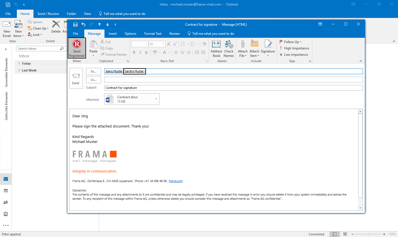The width and height of the screenshot is (398, 237).
Task: Select the Format Painter tool
Action: coord(114,55)
